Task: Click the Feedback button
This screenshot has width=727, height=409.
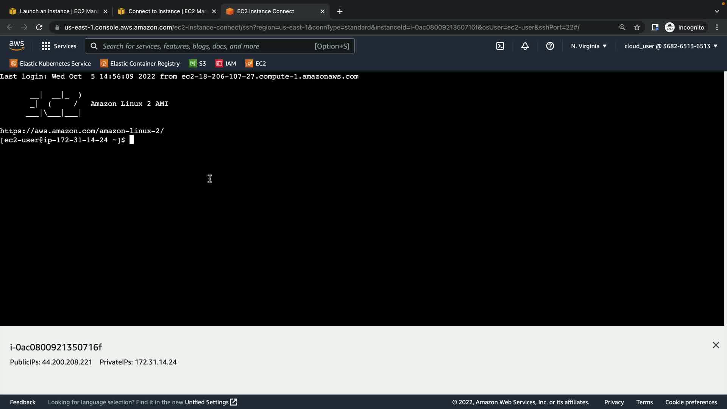Action: pyautogui.click(x=23, y=402)
